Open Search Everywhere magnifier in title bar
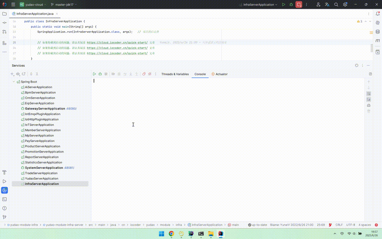Image resolution: width=382 pixels, height=239 pixels. pos(336,5)
